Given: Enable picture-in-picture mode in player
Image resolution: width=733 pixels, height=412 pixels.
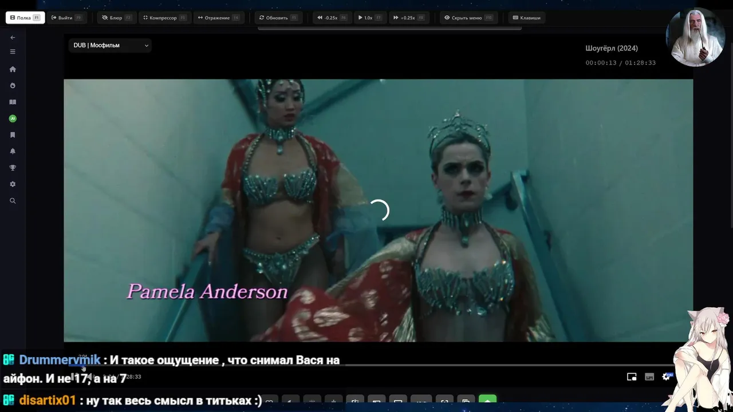Looking at the screenshot, I should click(x=632, y=377).
